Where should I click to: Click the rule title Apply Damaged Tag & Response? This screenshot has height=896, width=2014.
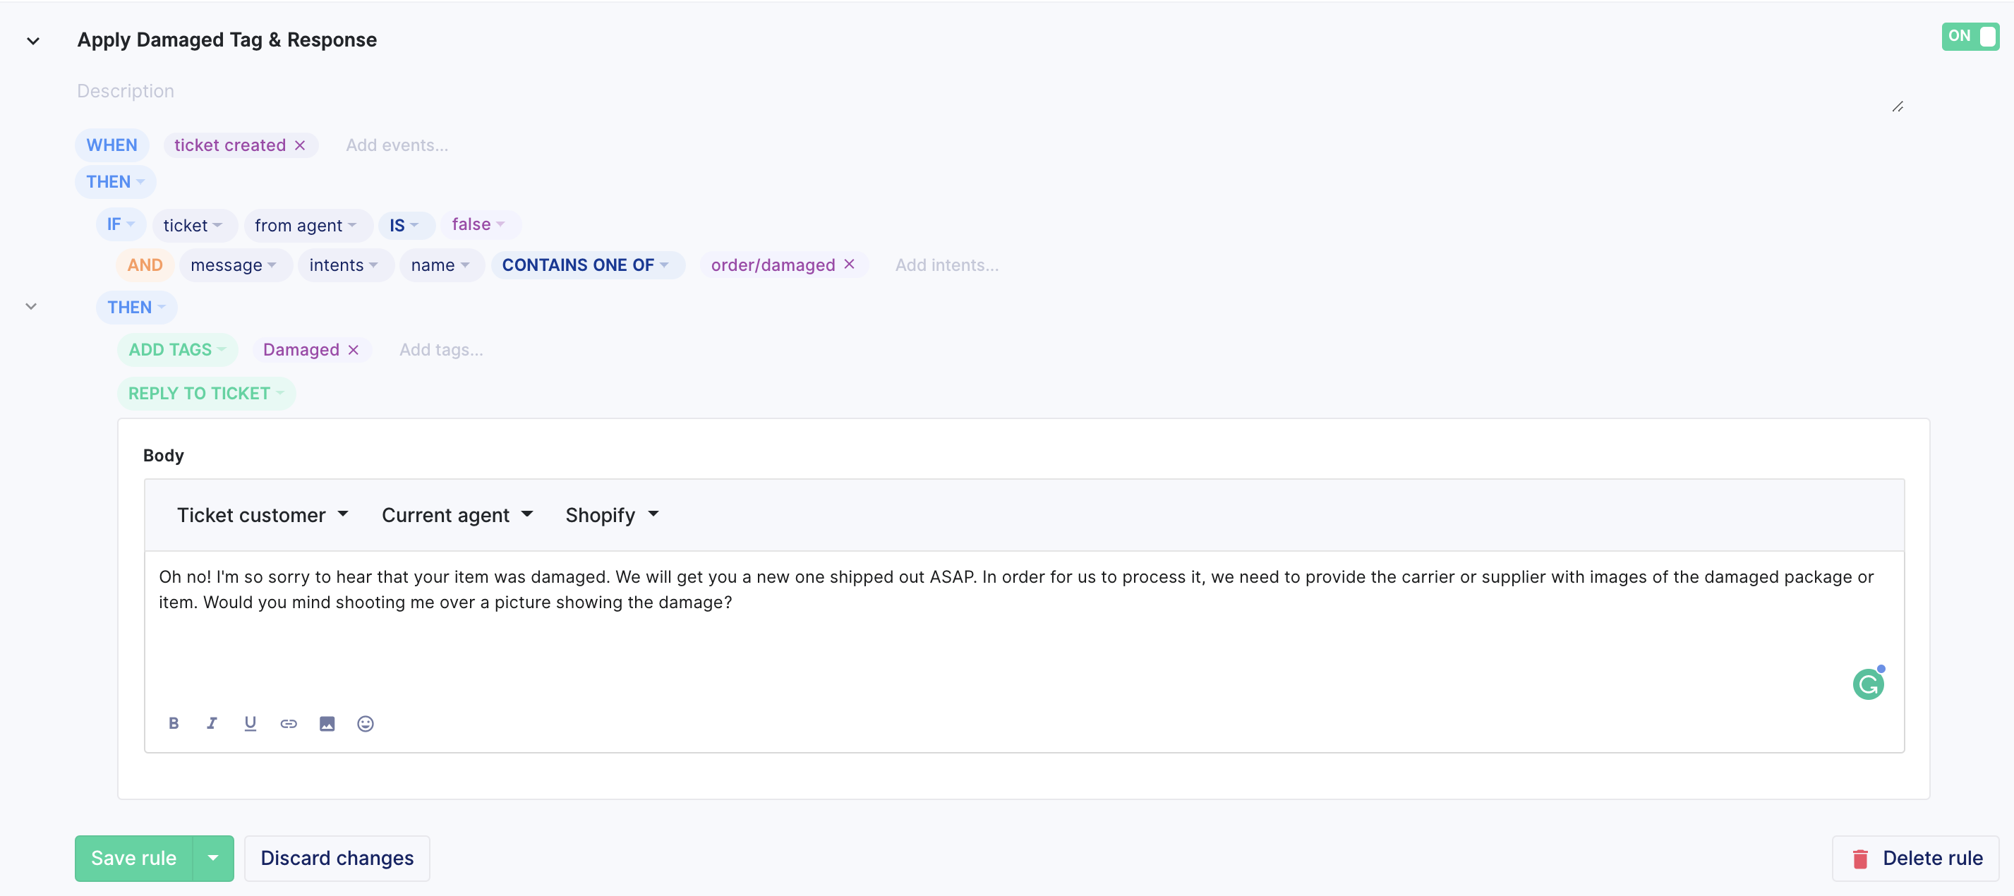pyautogui.click(x=227, y=40)
